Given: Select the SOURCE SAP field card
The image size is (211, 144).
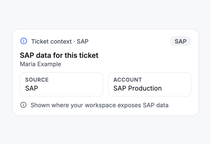Looking at the screenshot, I should [61, 84].
